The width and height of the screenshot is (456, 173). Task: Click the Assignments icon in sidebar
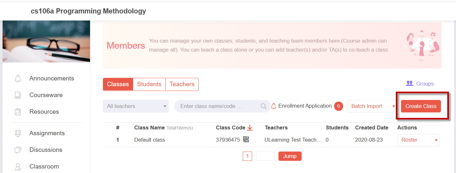click(x=18, y=133)
